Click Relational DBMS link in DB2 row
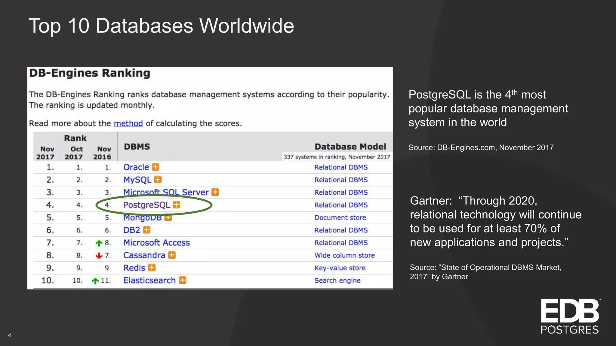This screenshot has height=346, width=616. tap(341, 230)
